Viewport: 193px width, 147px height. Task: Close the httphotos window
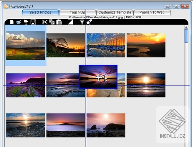(x=185, y=7)
